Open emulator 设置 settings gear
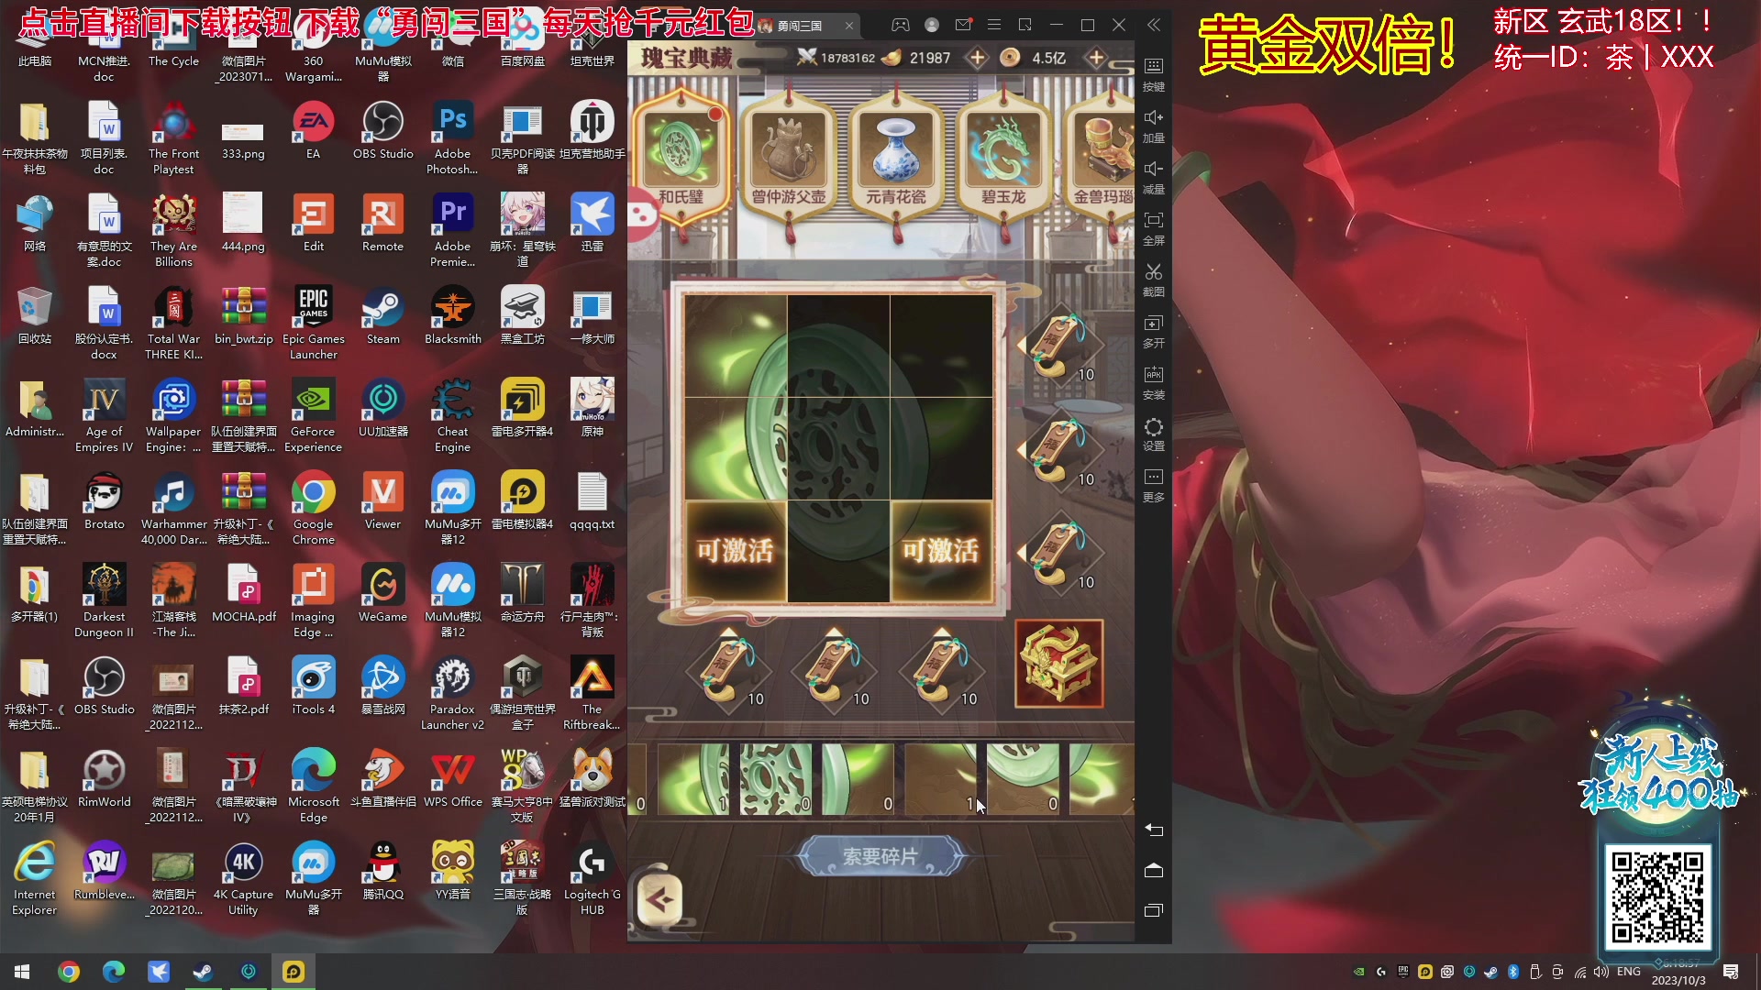 click(1154, 434)
